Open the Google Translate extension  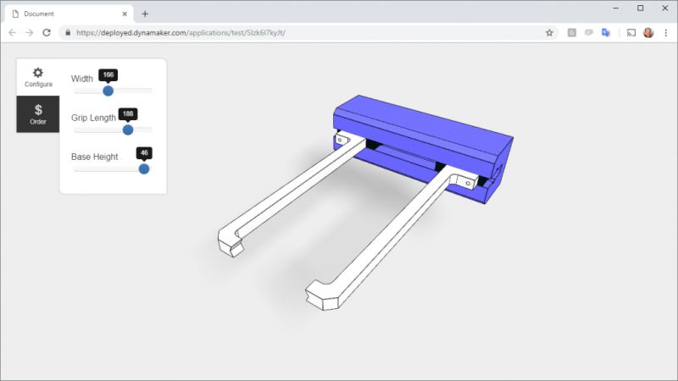[606, 33]
